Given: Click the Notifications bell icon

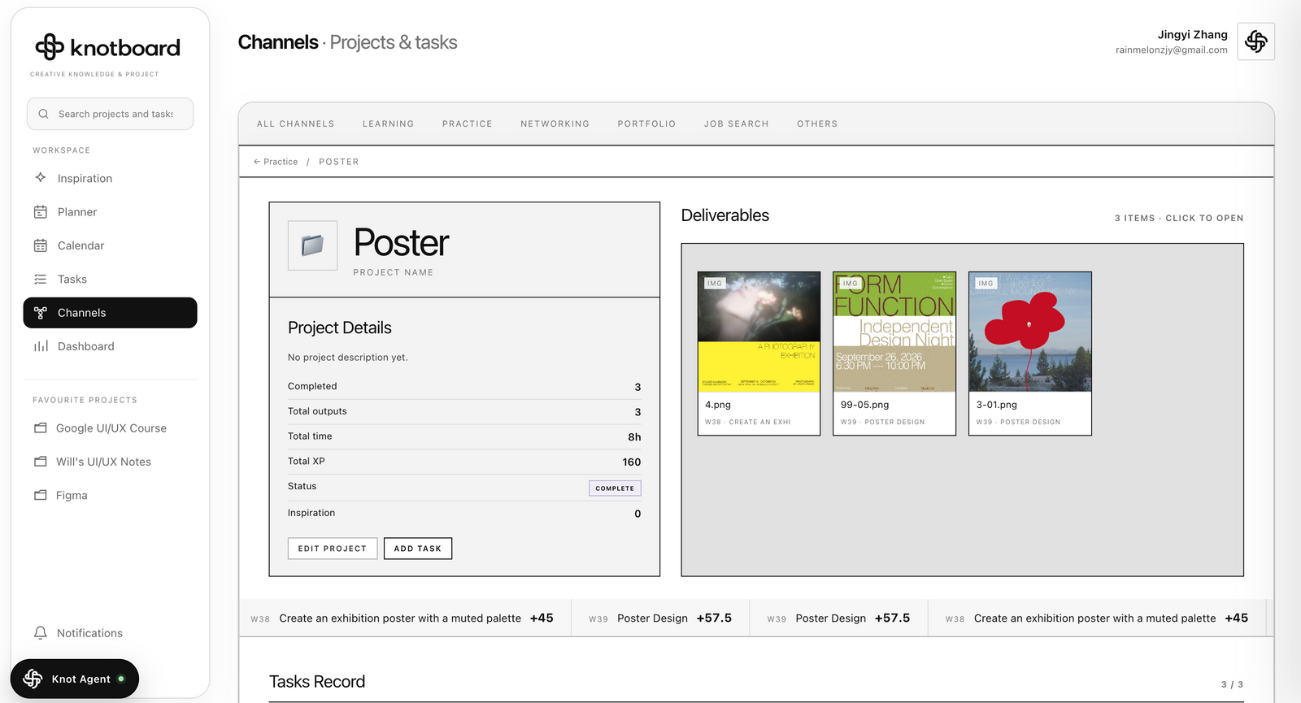Looking at the screenshot, I should tap(41, 632).
